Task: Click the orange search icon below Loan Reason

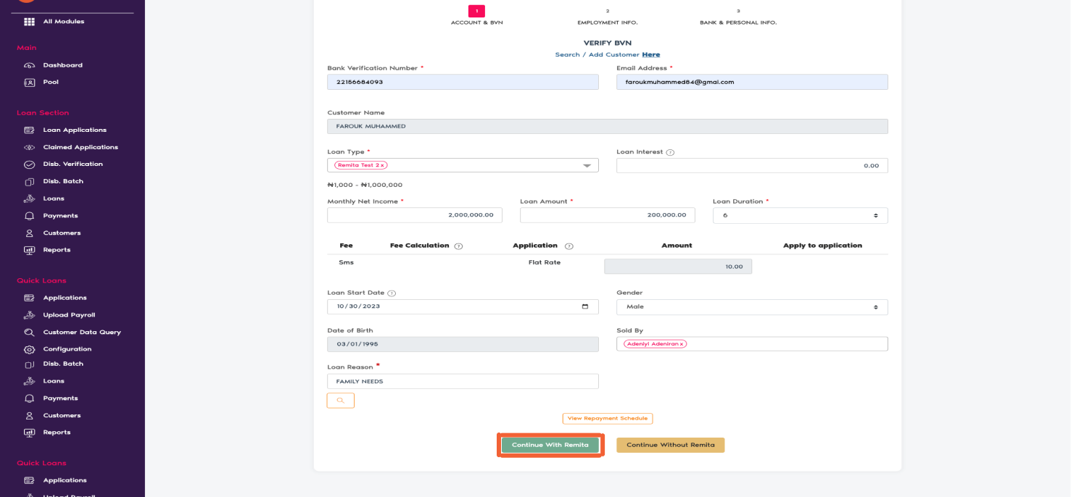Action: point(340,400)
